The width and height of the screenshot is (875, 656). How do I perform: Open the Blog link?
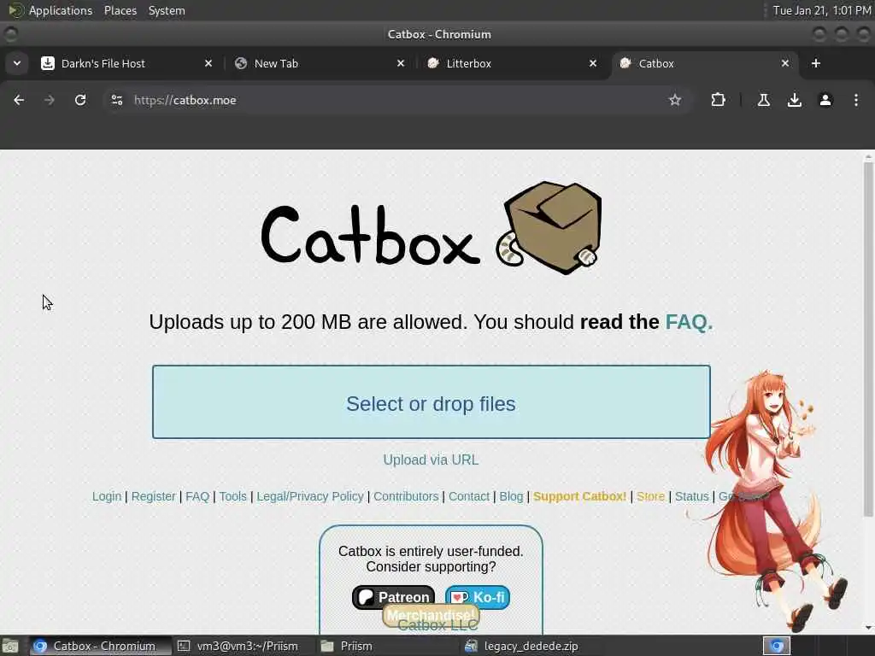click(x=511, y=496)
